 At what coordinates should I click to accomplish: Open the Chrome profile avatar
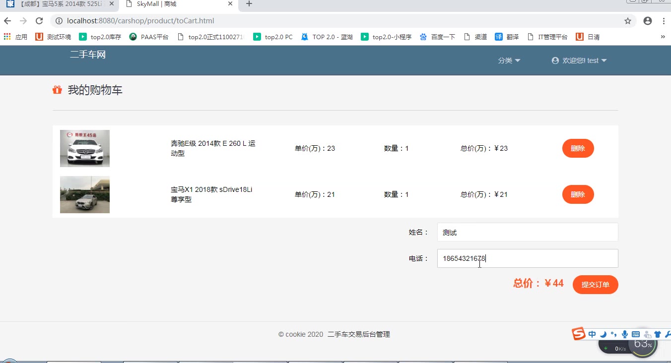tap(648, 21)
